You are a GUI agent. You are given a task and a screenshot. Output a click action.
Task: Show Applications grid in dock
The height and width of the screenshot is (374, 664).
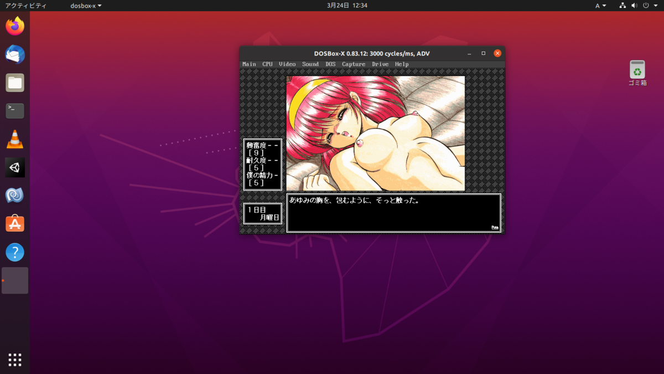(x=15, y=360)
